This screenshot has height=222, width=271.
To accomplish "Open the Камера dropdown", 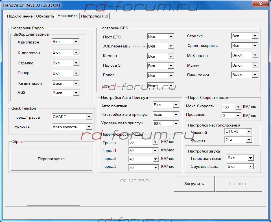I will tap(161, 56).
